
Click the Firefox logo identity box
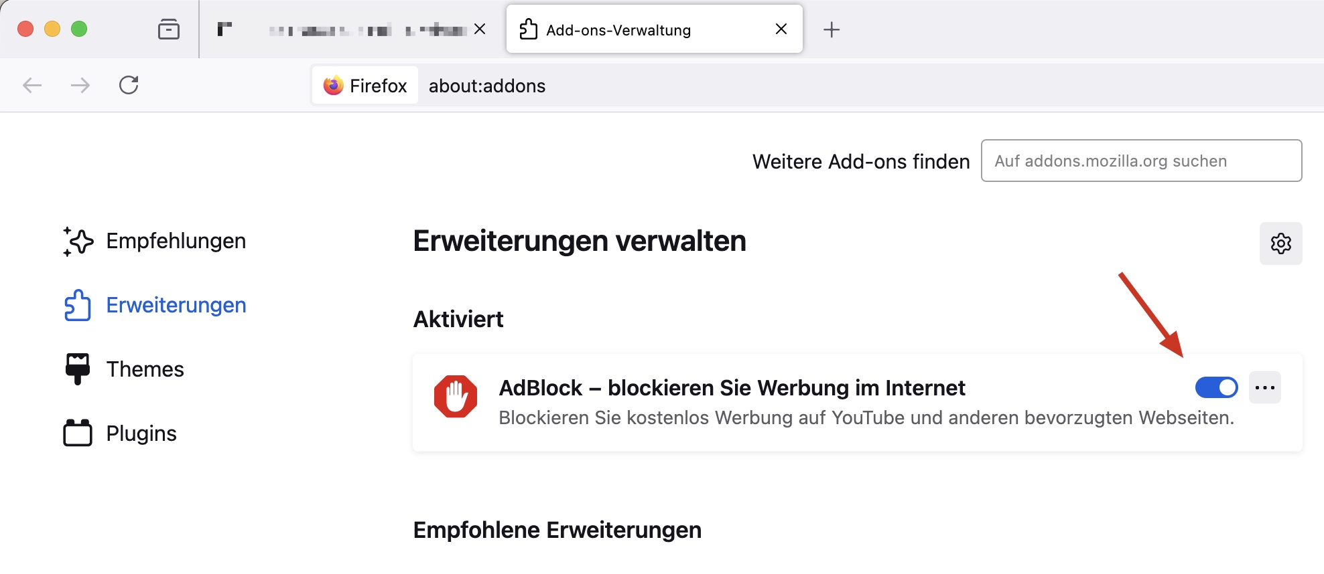365,86
